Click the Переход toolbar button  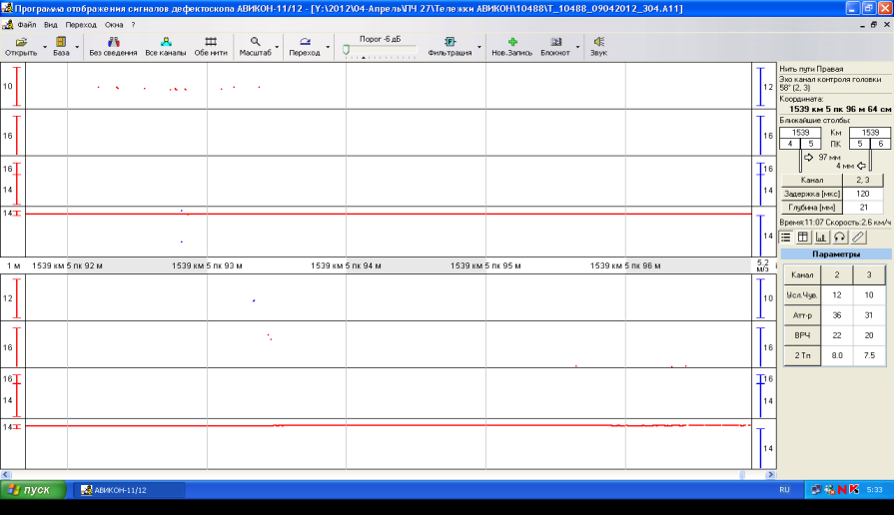(x=304, y=46)
